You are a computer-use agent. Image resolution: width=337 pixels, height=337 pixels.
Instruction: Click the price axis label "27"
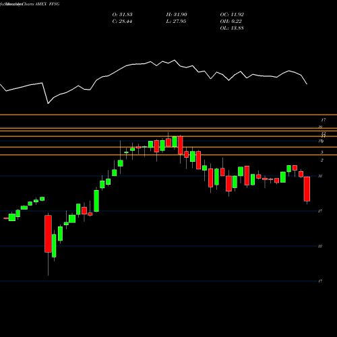pos(320,211)
